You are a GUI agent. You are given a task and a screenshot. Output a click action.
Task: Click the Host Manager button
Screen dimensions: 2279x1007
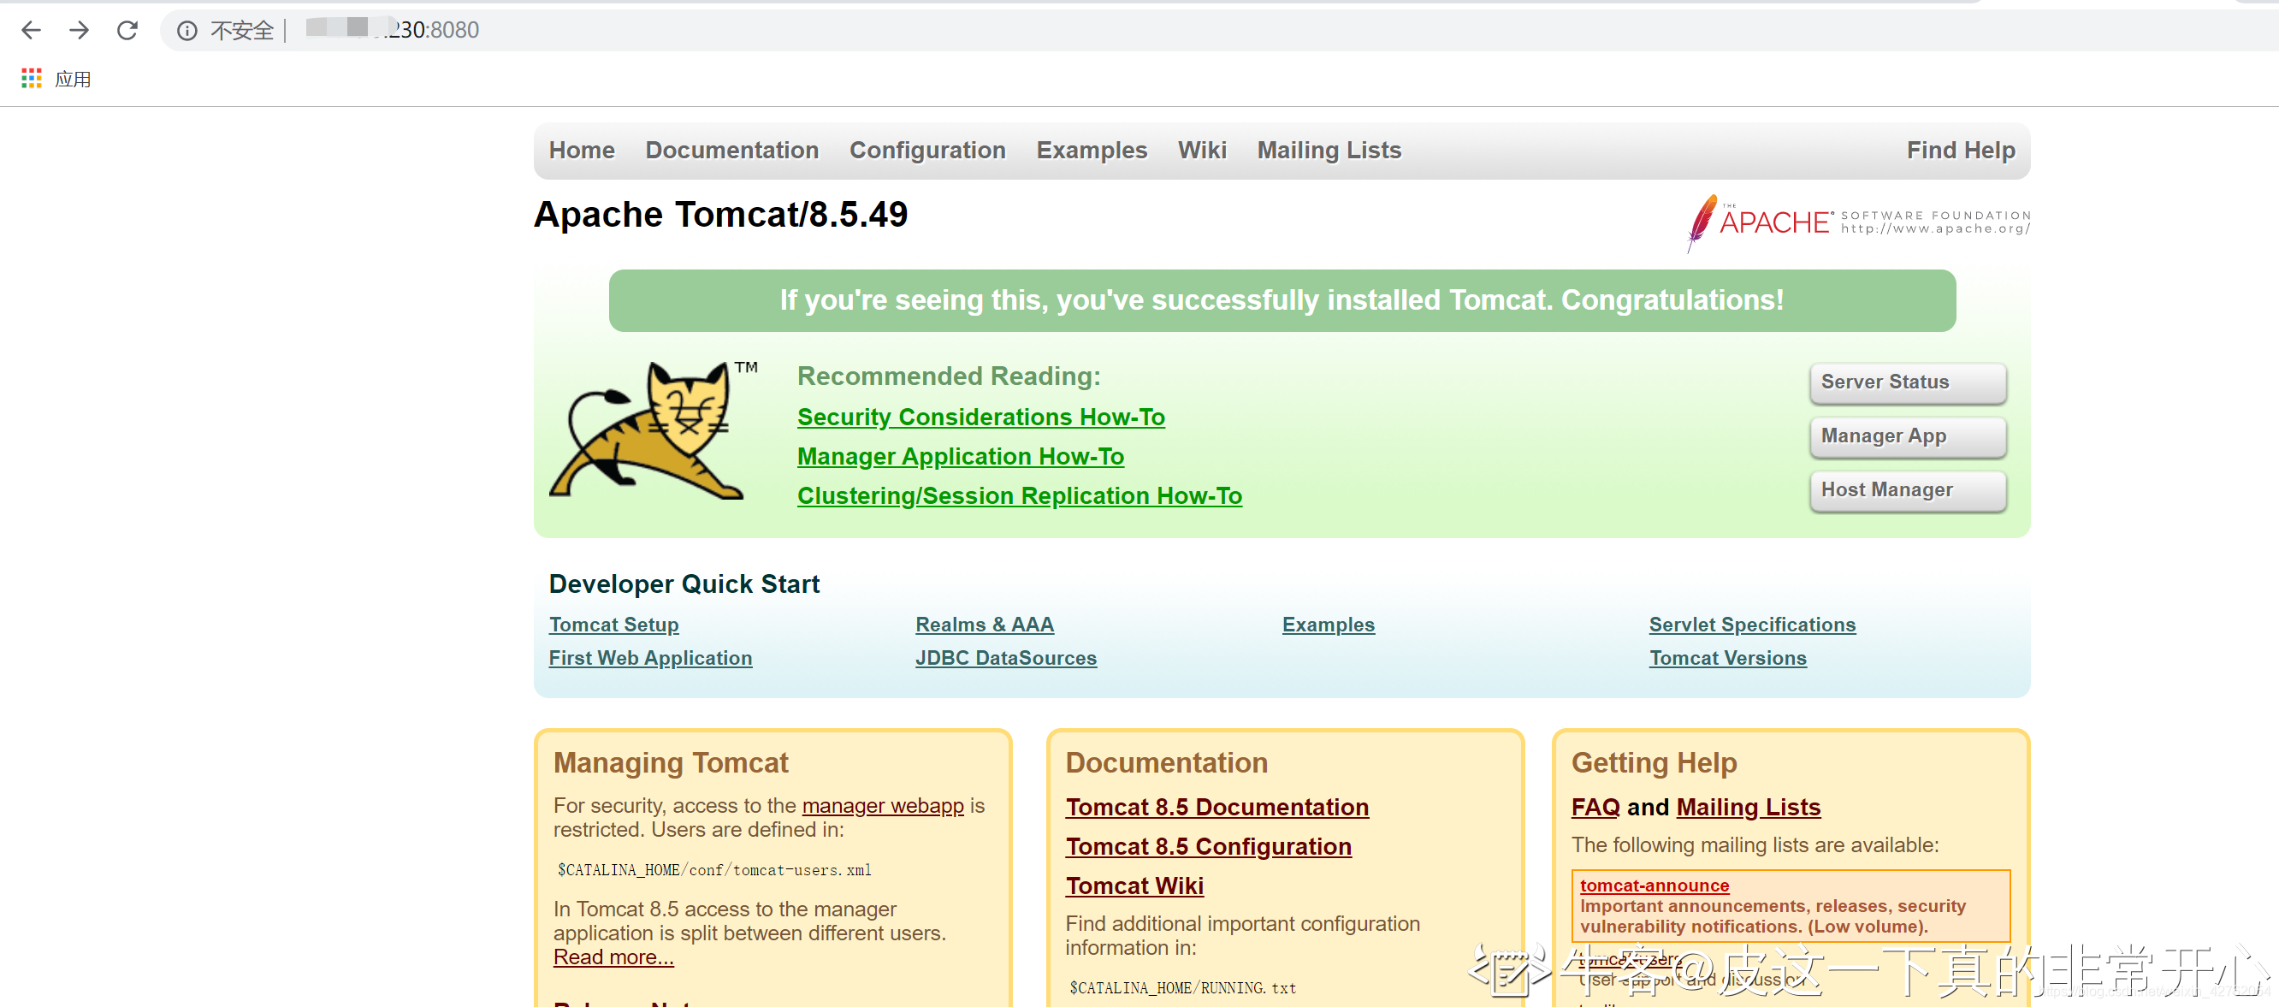tap(1907, 490)
